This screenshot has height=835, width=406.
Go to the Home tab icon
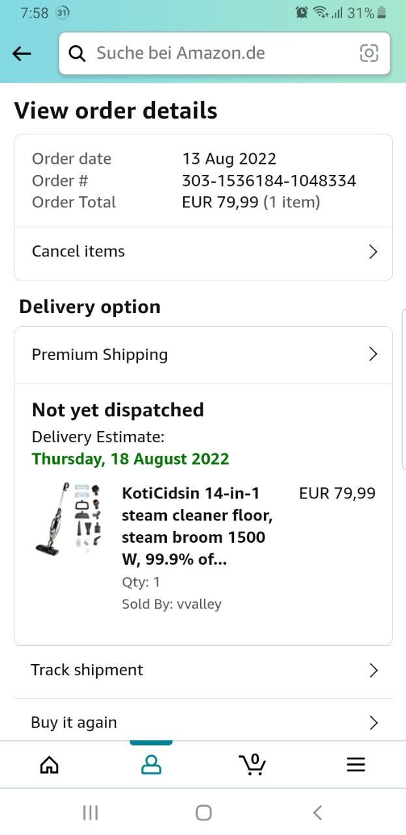pos(50,764)
